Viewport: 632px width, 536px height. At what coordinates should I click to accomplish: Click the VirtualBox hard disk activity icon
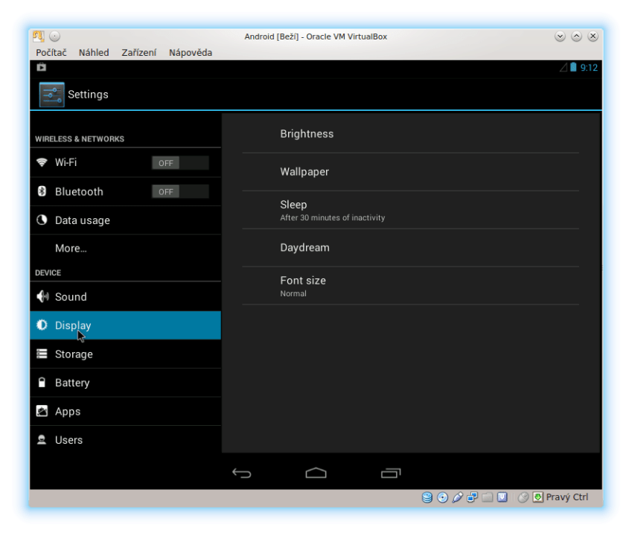(427, 498)
